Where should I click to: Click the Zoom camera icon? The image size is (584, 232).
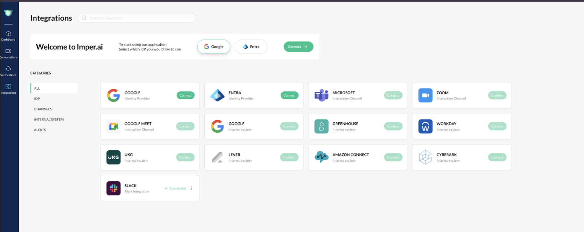(x=425, y=95)
